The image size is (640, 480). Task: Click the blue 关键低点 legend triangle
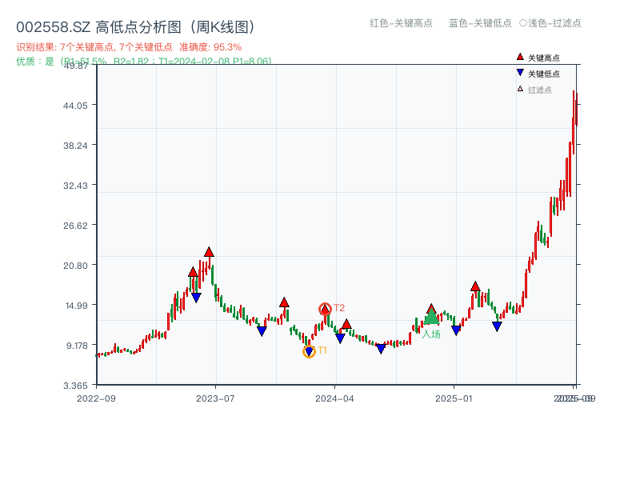520,73
